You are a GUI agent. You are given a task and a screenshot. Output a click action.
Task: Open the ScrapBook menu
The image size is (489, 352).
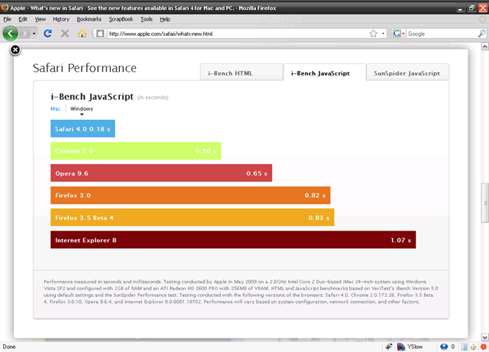121,19
